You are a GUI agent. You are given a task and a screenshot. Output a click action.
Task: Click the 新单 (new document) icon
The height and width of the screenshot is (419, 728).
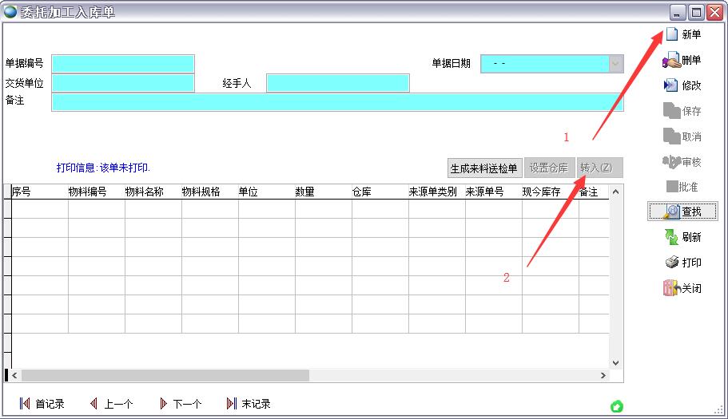[671, 34]
